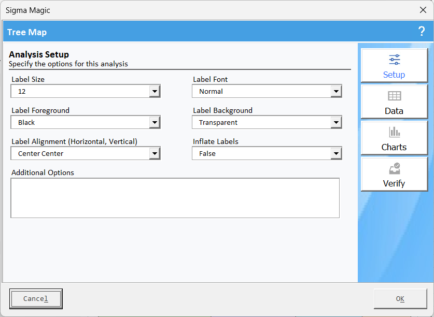Expand the Label Size dropdown arrow
This screenshot has height=317, width=434.
[155, 91]
